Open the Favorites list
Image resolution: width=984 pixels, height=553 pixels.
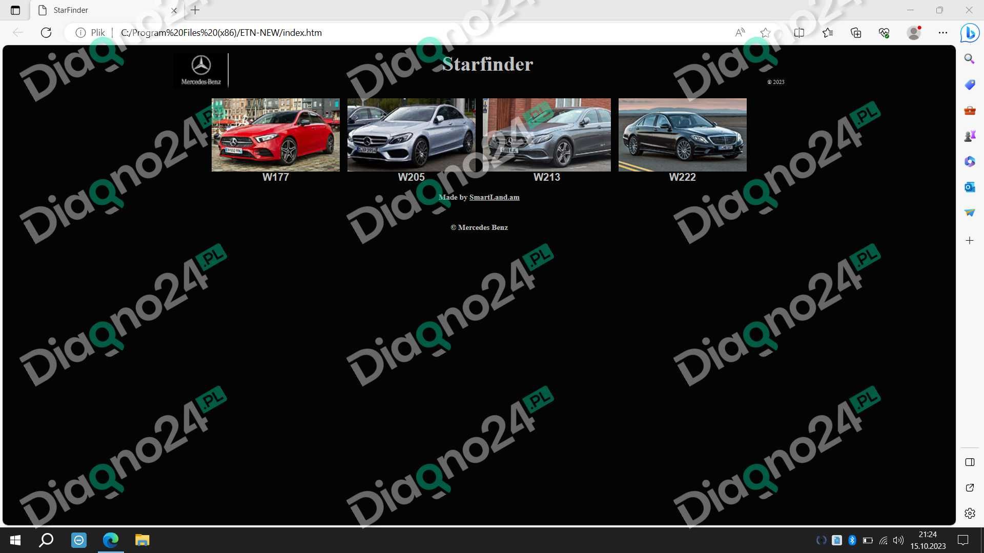[x=828, y=33]
